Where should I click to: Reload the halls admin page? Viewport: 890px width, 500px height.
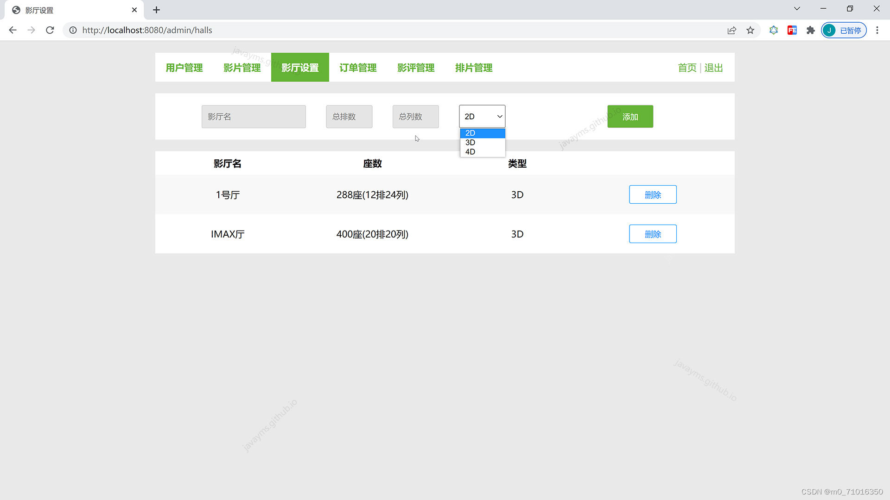pyautogui.click(x=50, y=30)
